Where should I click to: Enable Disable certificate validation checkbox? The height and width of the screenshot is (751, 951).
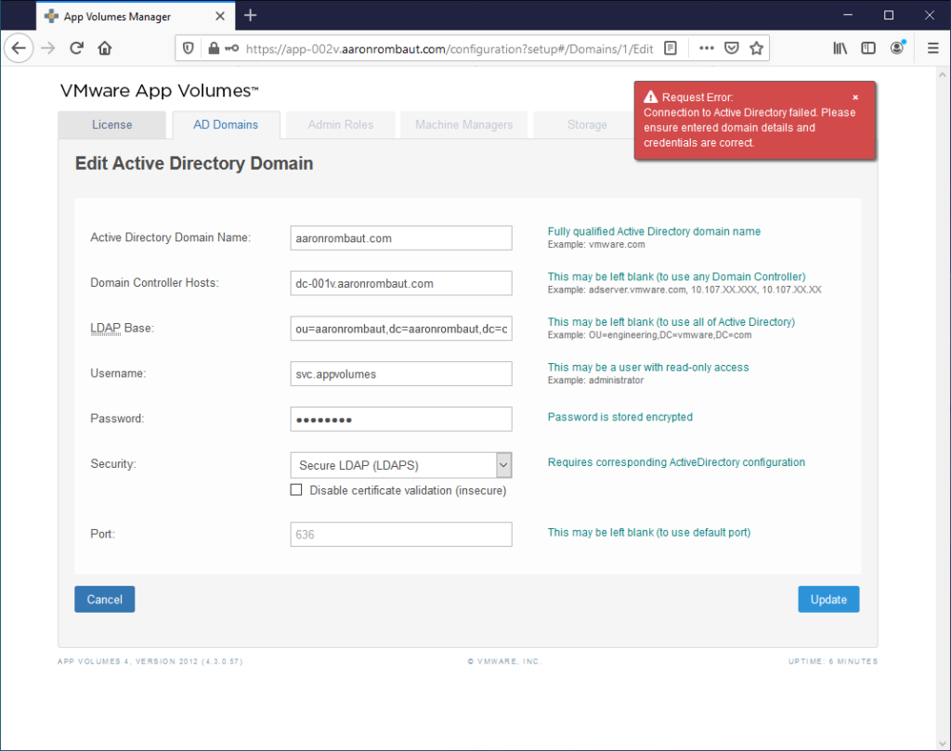[x=296, y=490]
